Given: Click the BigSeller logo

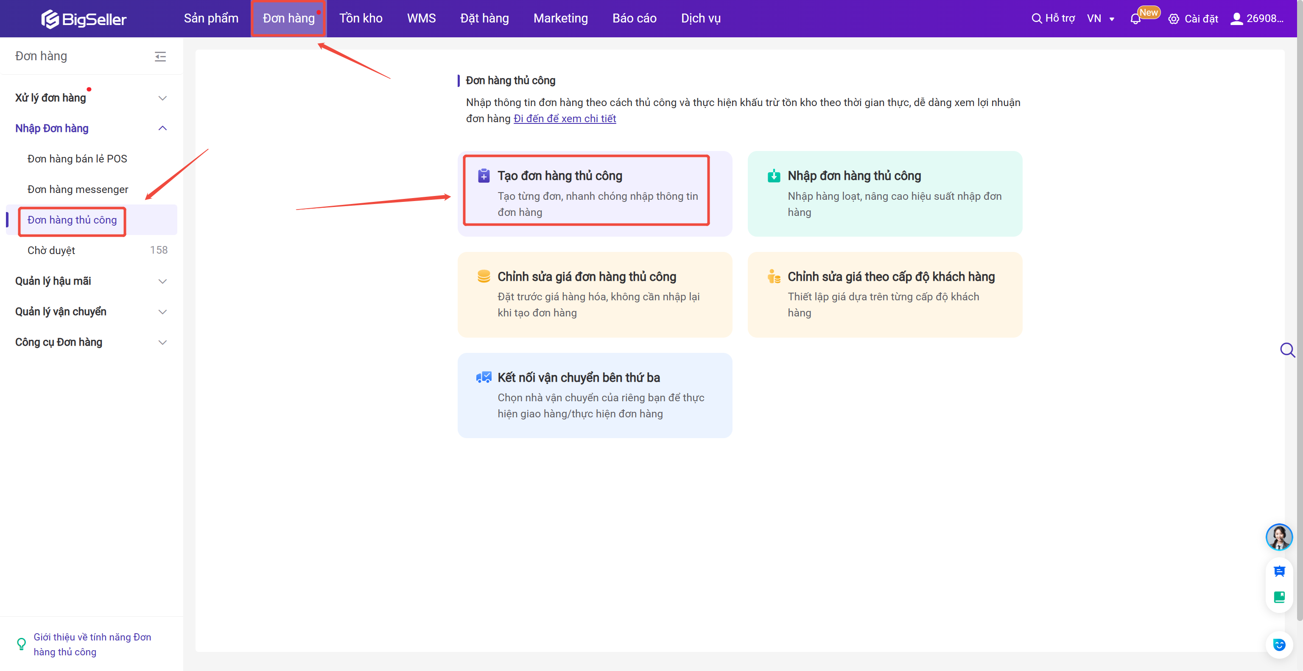Looking at the screenshot, I should tap(84, 19).
